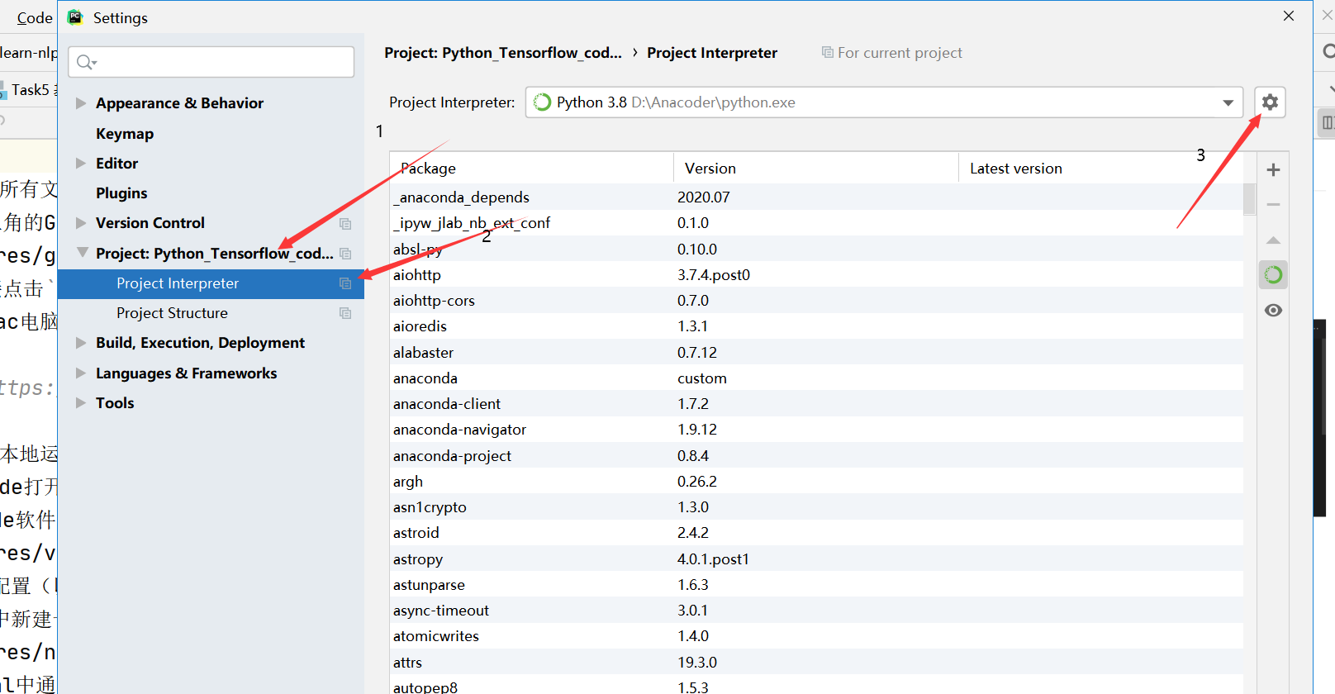
Task: Select the anaconda-client package row
Action: point(816,404)
